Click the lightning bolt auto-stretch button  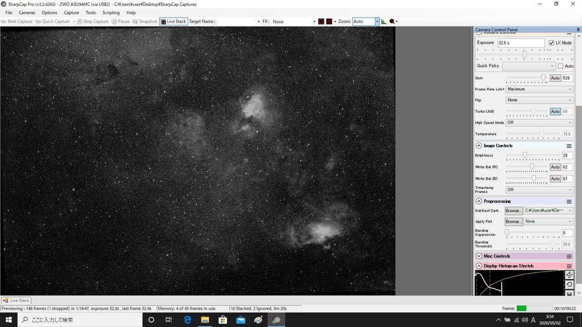tap(569, 275)
